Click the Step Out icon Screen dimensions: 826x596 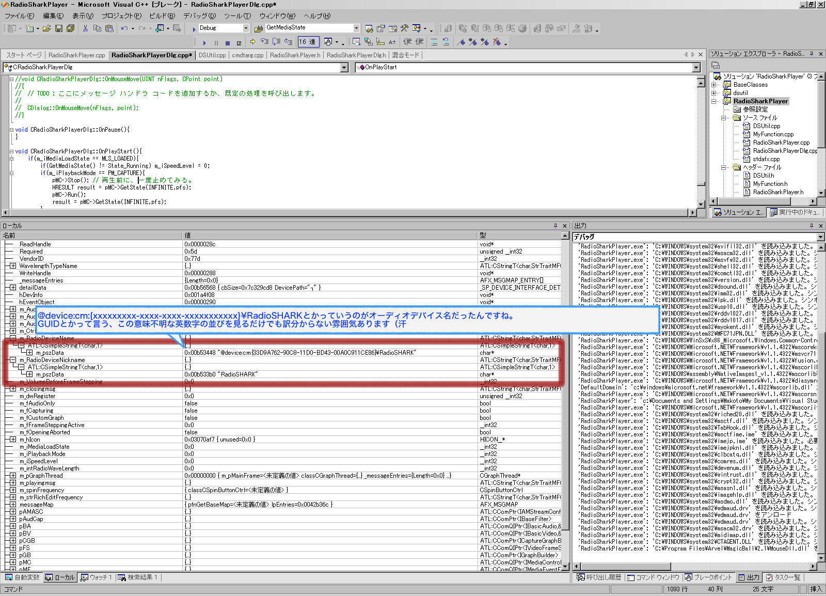coord(288,42)
